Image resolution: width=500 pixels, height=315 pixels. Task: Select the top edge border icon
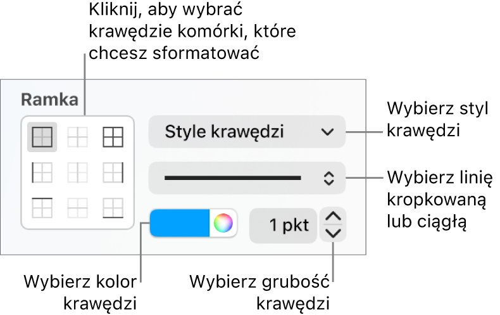(42, 208)
